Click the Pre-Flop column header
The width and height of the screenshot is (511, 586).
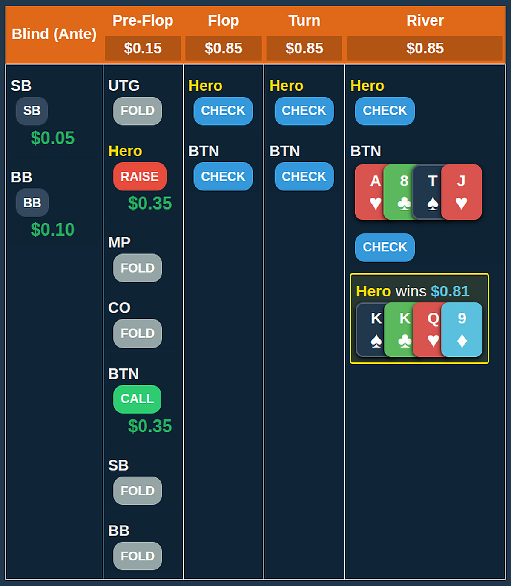[143, 20]
